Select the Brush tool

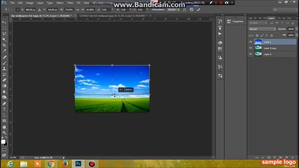tap(4, 63)
